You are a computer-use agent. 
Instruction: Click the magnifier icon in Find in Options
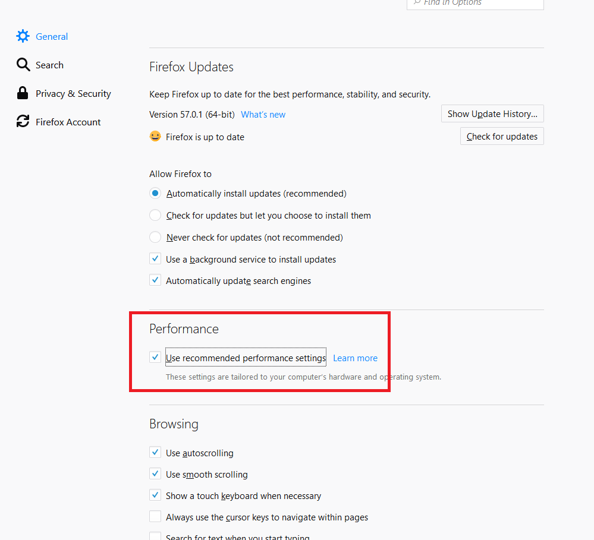[x=417, y=2]
